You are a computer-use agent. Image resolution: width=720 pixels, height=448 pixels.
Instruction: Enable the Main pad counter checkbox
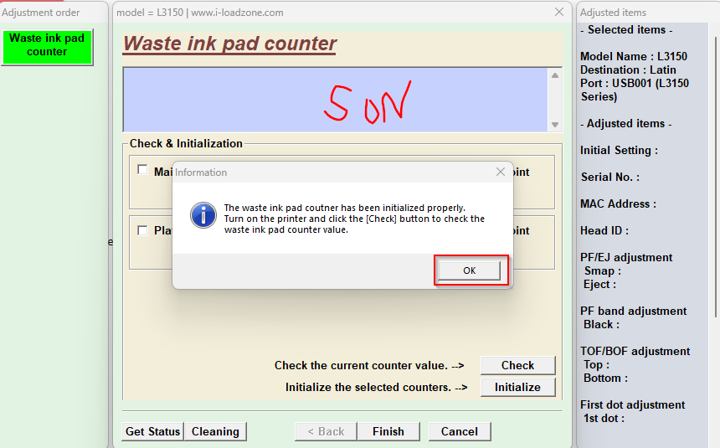pyautogui.click(x=142, y=169)
